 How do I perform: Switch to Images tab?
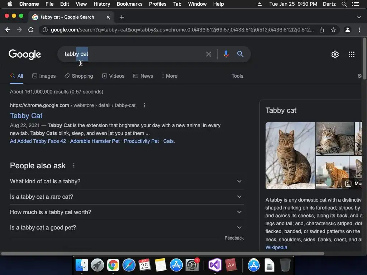[44, 76]
